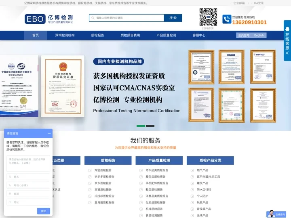This screenshot has width=291, height=218.
Task: Click arrow icon beside 化妆品质检报告
Action: point(141,203)
